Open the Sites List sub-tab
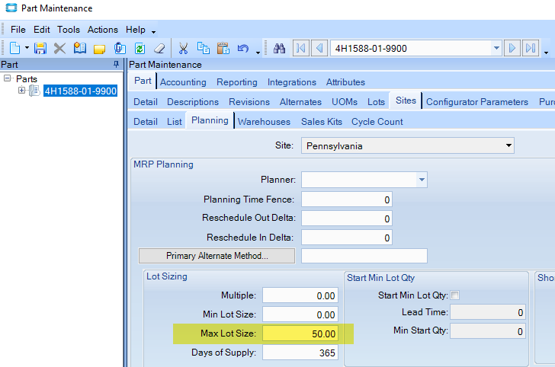 [x=175, y=122]
